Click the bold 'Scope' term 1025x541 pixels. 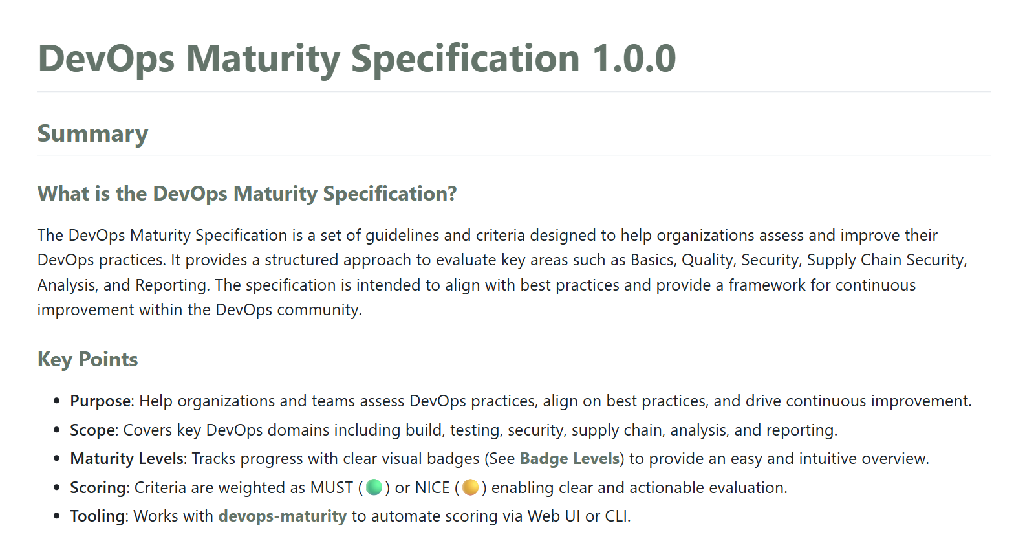click(x=93, y=430)
